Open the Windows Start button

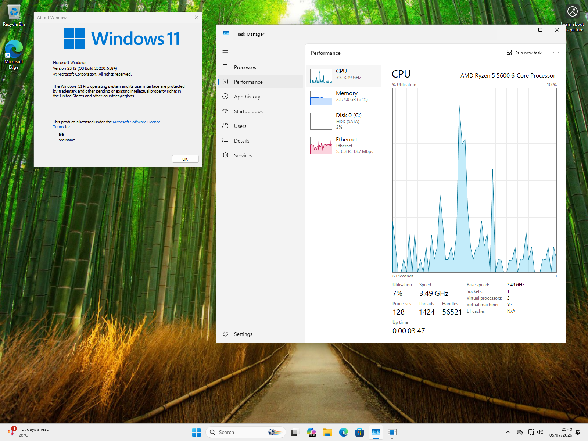click(197, 432)
